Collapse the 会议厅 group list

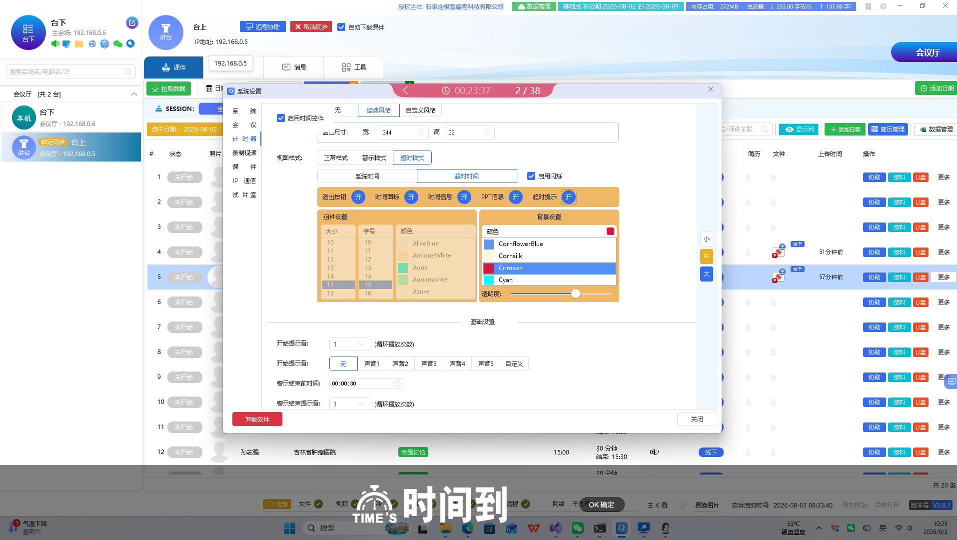[134, 94]
